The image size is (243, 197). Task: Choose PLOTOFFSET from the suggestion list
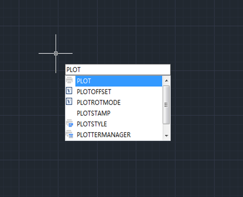[x=94, y=92]
